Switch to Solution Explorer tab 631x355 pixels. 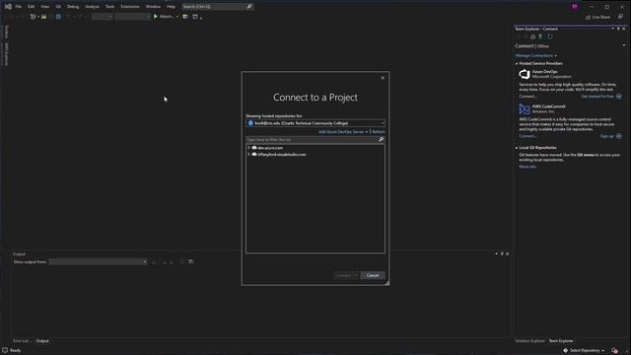tap(529, 341)
